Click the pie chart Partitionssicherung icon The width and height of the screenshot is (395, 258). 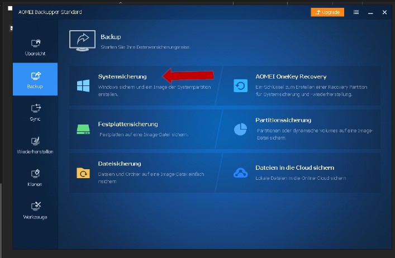(x=240, y=129)
